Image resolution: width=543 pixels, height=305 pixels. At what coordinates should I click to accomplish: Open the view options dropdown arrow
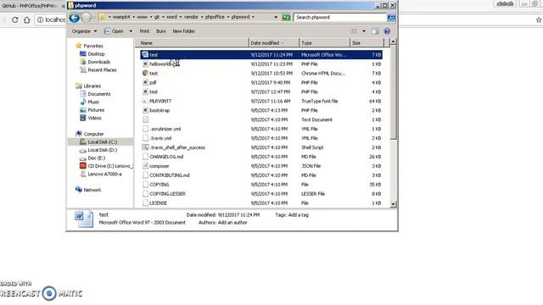[x=364, y=31]
